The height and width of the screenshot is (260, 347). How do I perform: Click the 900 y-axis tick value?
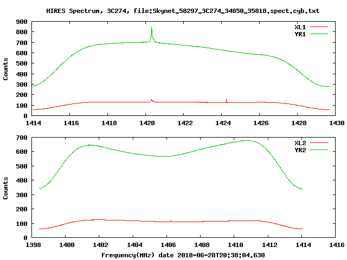point(22,22)
